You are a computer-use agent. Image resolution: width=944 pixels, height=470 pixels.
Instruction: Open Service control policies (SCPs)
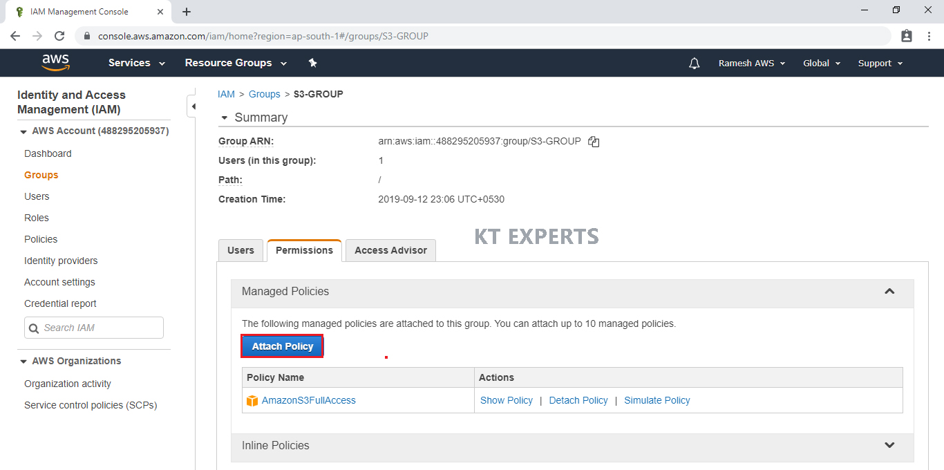91,405
